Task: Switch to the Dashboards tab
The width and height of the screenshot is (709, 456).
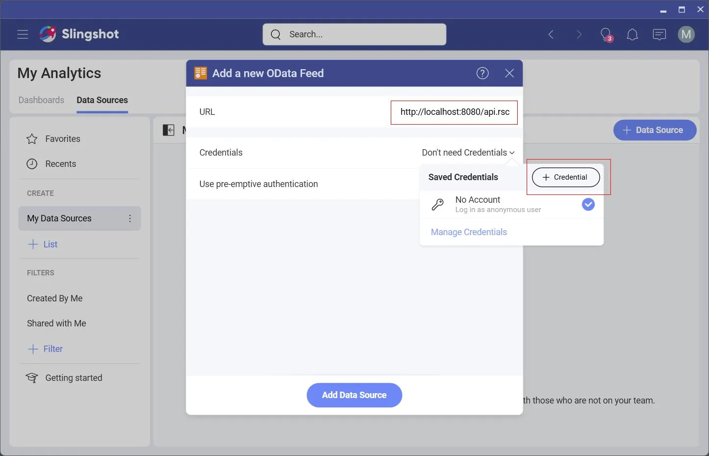Action: point(41,100)
